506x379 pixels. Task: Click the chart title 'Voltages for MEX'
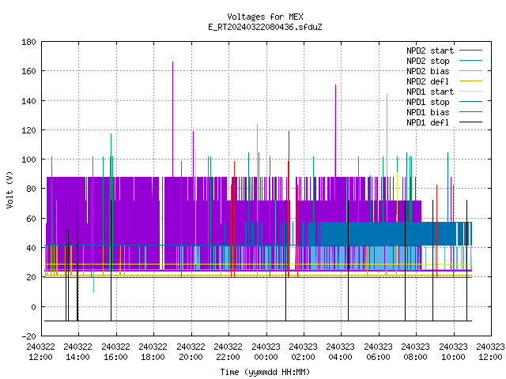(265, 17)
